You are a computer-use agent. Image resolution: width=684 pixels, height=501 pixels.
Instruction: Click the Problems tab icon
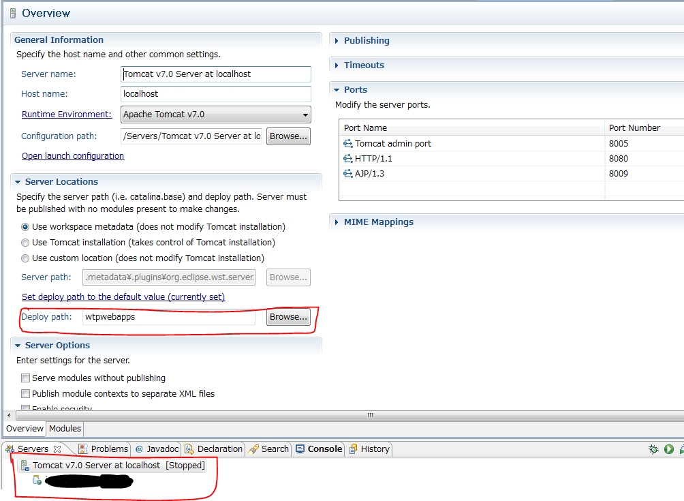(x=83, y=449)
